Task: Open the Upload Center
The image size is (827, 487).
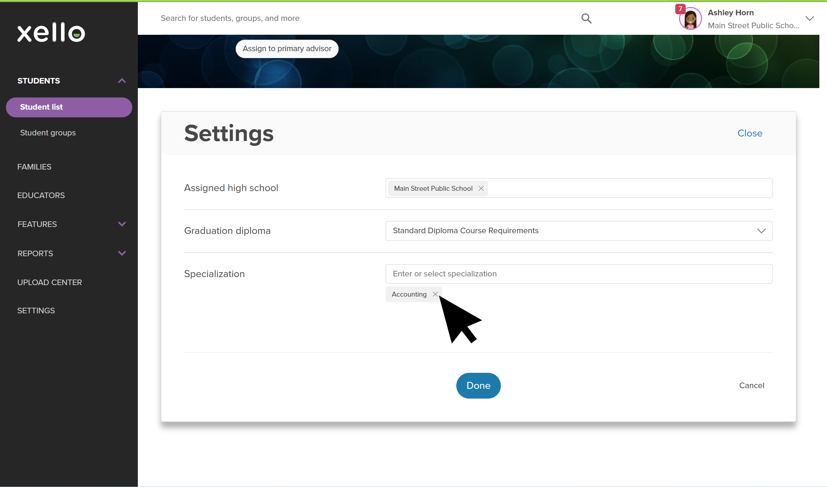Action: coord(50,282)
